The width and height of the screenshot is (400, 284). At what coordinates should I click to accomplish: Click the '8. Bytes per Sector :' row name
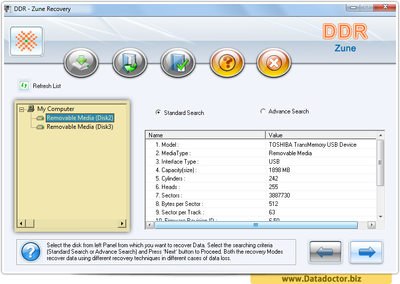179,203
